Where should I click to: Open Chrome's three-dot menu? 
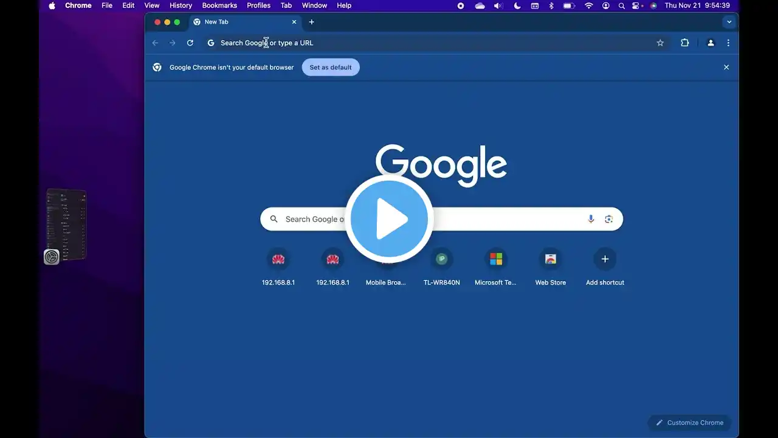728,43
